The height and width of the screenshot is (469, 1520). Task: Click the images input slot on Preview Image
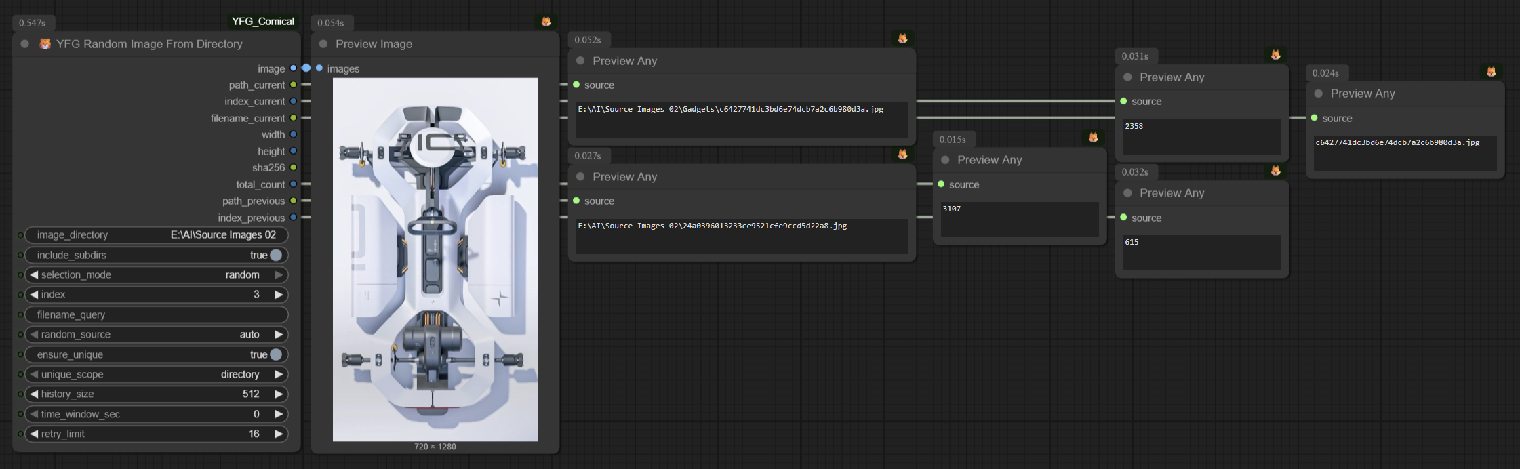(x=319, y=68)
